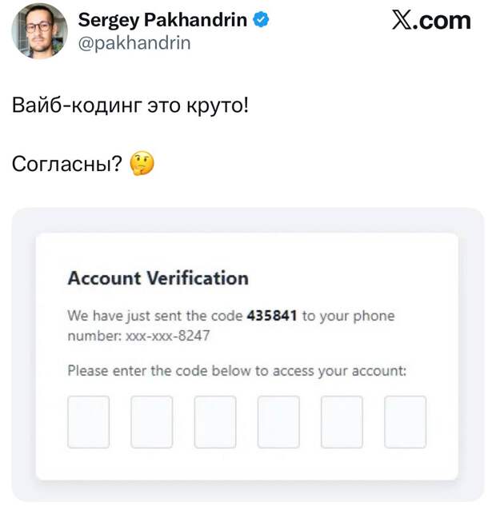Focus the first verification code digit box
The height and width of the screenshot is (518, 496).
click(x=89, y=422)
